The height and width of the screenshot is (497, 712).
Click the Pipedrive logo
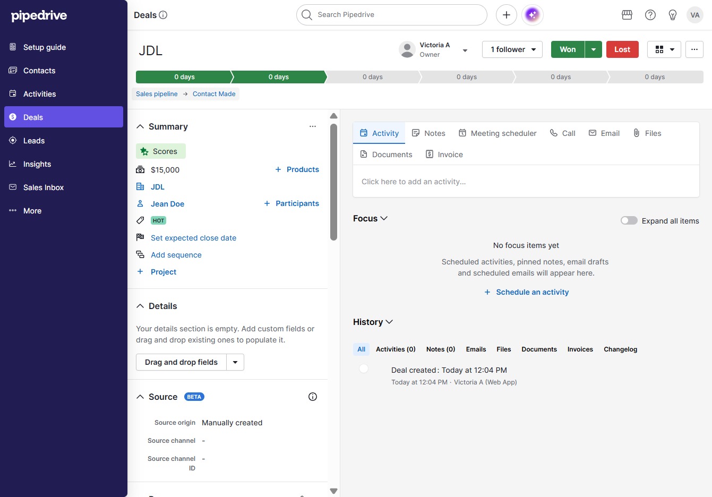39,15
